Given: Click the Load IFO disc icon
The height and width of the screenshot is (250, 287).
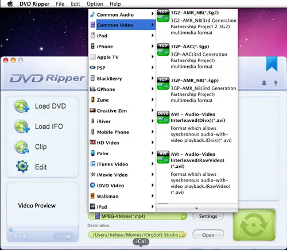Looking at the screenshot, I should 22,126.
